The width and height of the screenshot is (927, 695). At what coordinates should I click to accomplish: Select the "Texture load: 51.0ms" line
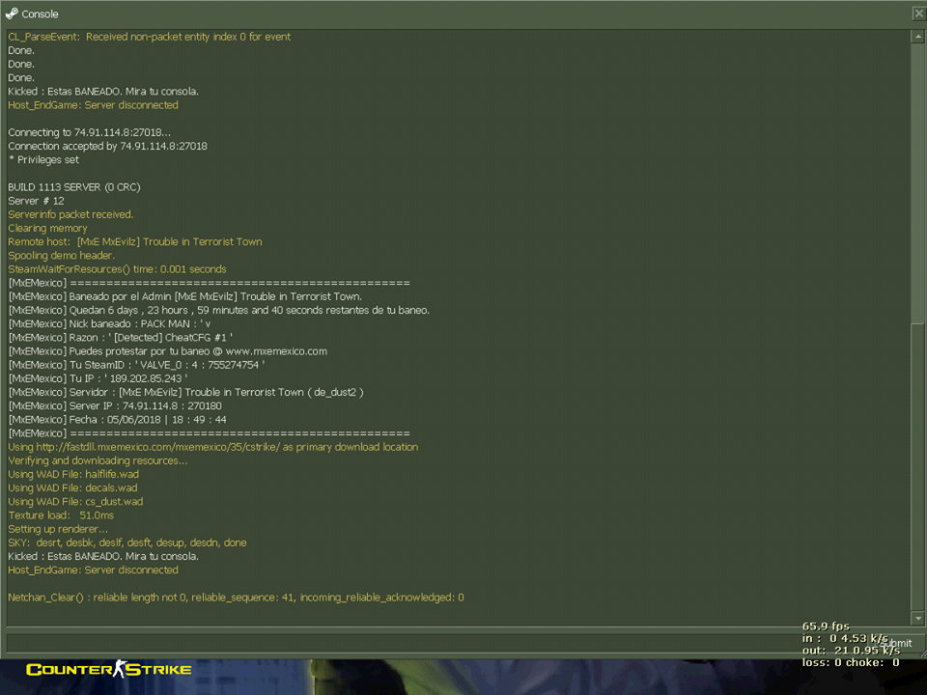pos(61,515)
